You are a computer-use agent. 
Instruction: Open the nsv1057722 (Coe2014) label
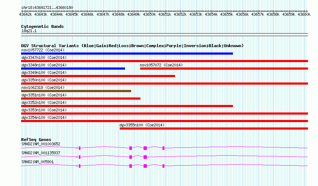43,50
